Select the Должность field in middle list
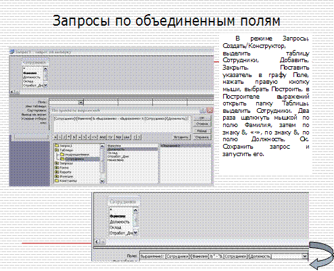Image resolution: width=334 pixels, height=271 pixels. click(132, 149)
